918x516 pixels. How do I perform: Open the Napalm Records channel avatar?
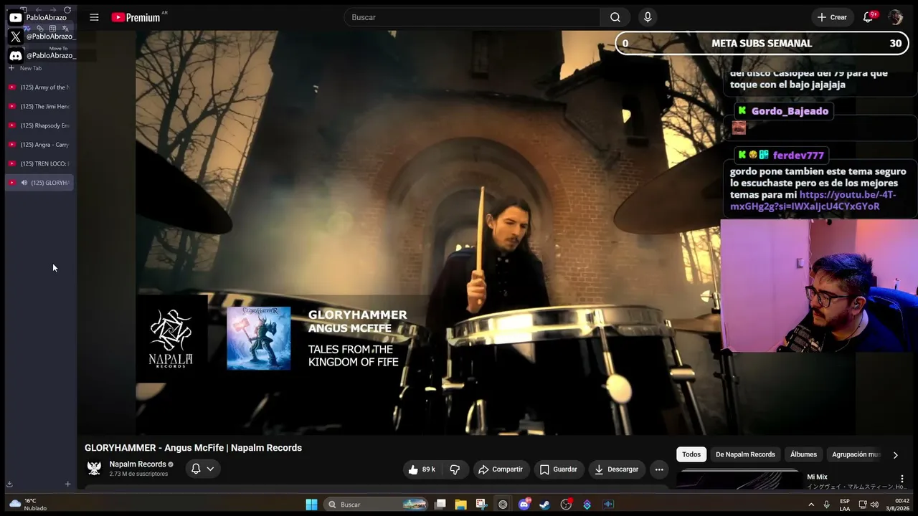click(94, 469)
